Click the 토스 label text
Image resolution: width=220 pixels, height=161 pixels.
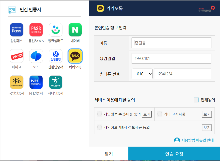[x=36, y=67]
